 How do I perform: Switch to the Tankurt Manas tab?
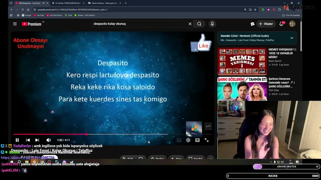tap(104, 3)
